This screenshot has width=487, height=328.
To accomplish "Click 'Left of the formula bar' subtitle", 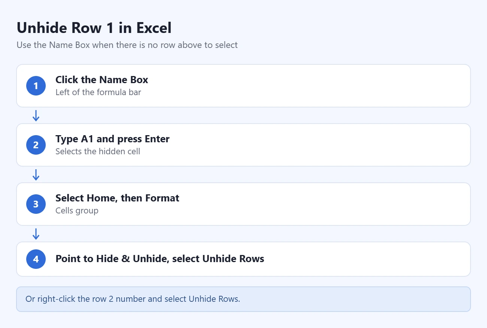I will (x=98, y=92).
